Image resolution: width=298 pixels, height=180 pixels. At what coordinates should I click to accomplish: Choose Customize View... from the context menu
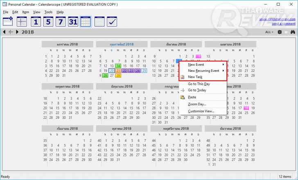203,111
